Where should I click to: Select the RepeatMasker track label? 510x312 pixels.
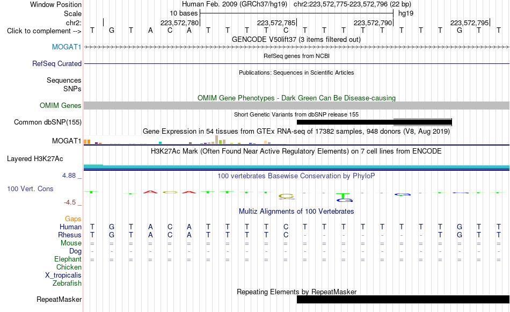(59, 299)
